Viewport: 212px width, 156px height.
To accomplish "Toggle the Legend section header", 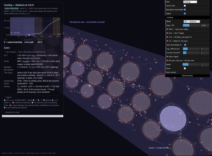I will (x=8, y=97).
